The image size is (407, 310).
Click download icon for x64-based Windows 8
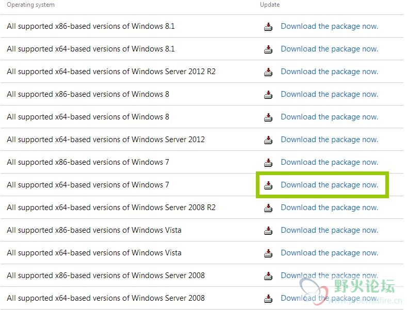click(x=268, y=117)
